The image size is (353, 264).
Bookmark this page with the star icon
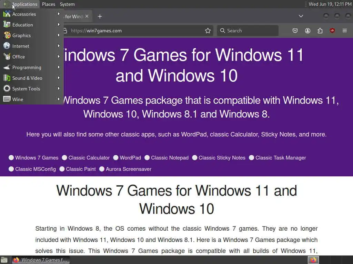point(208,31)
